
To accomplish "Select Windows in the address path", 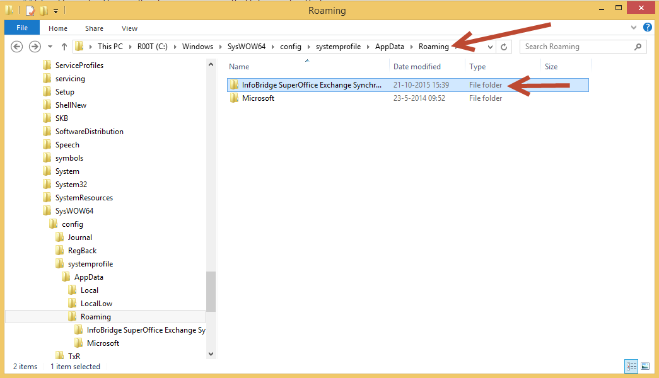I will tap(197, 47).
